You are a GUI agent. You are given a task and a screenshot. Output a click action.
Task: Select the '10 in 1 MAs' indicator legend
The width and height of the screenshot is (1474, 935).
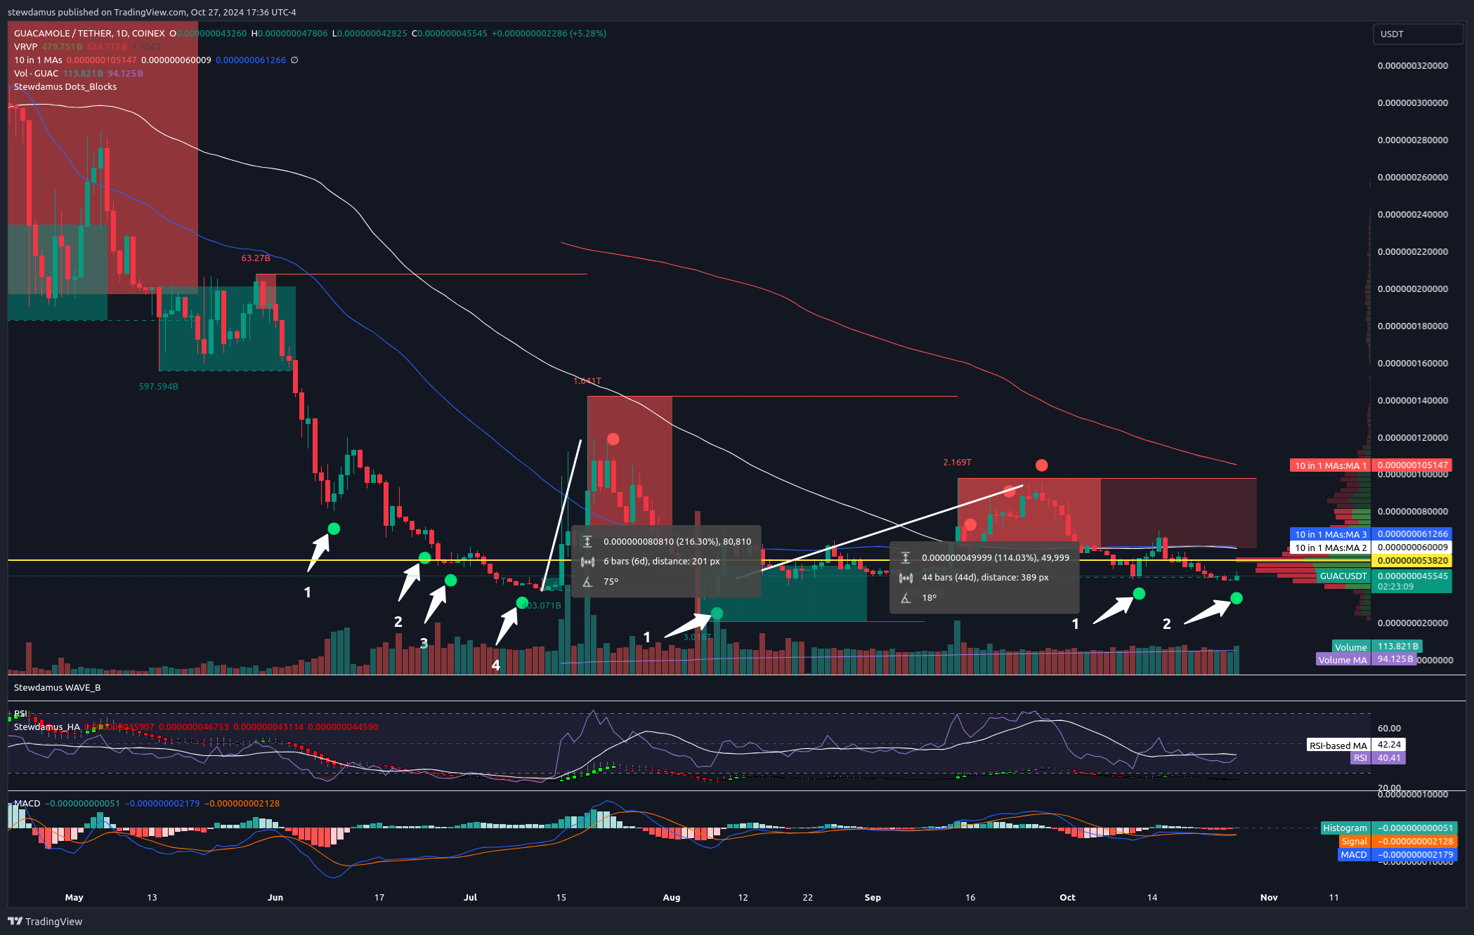38,60
